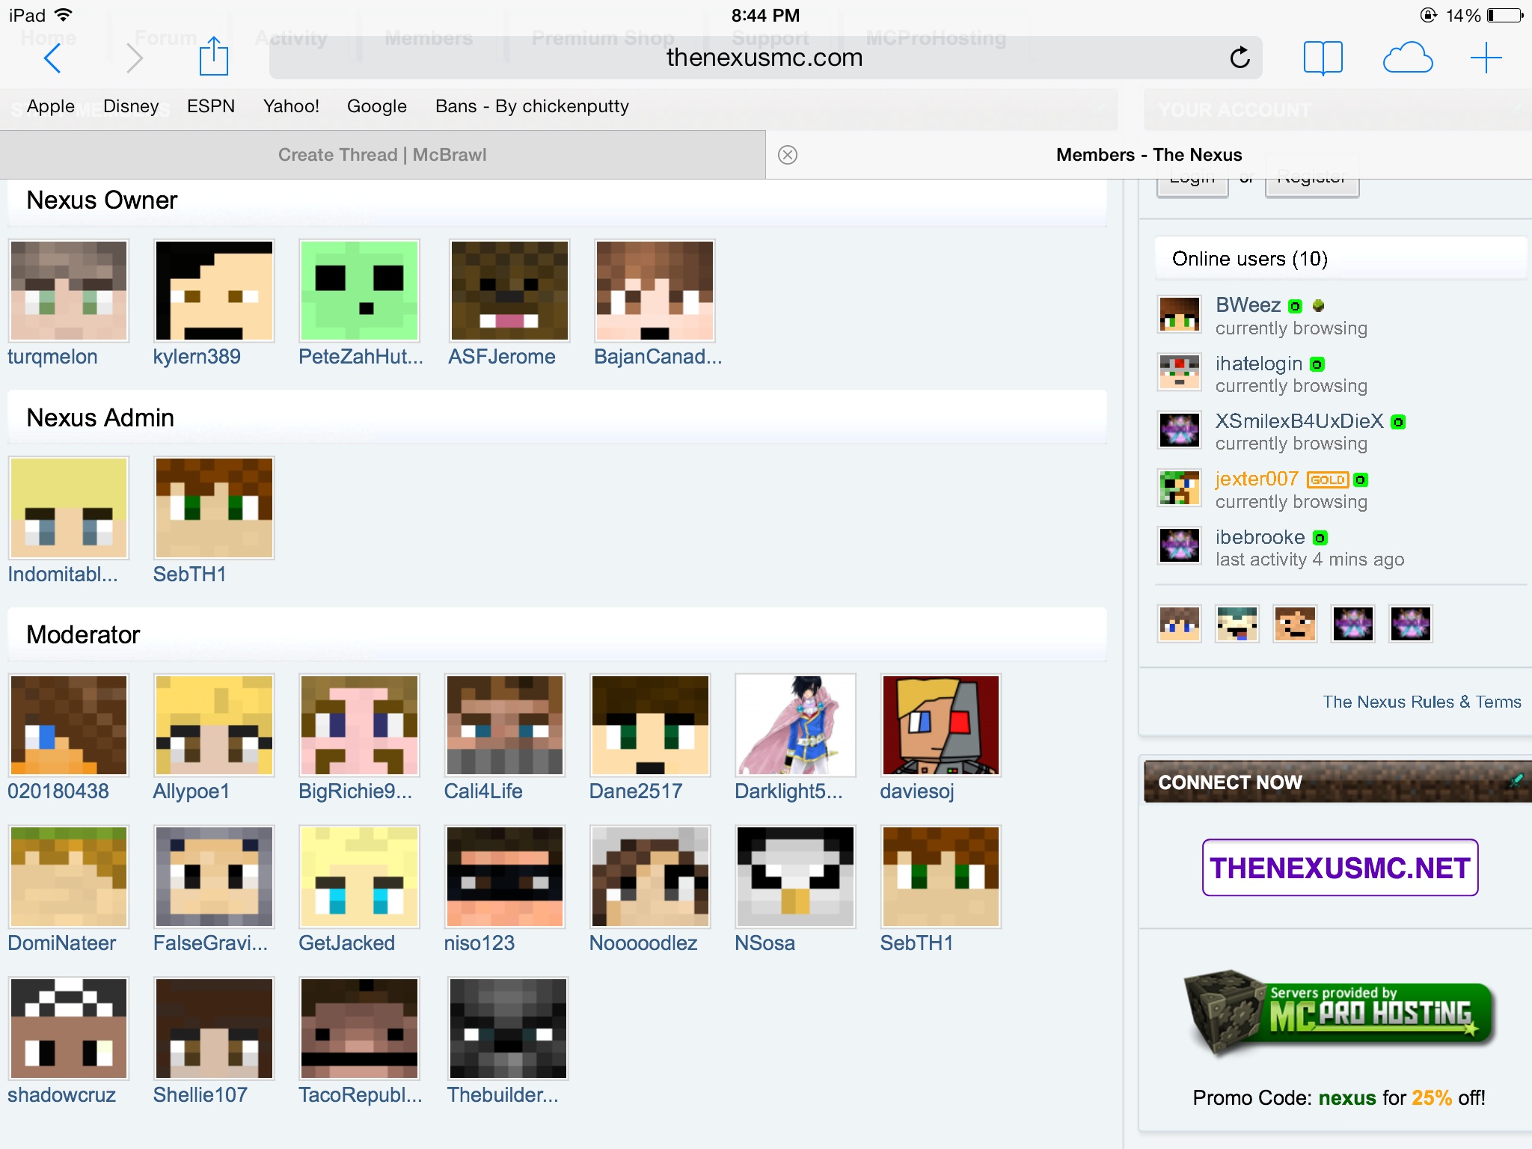
Task: Tap the Share icon in toolbar
Action: (213, 57)
